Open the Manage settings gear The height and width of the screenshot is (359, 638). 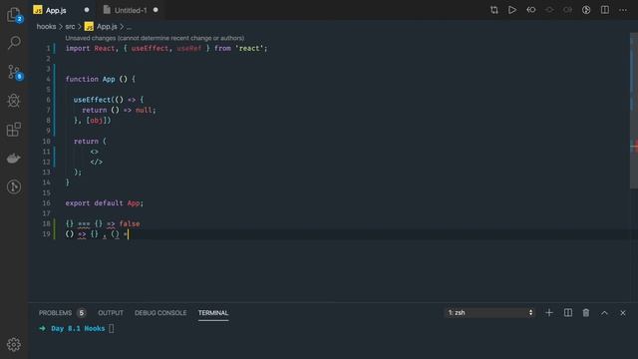tap(14, 344)
